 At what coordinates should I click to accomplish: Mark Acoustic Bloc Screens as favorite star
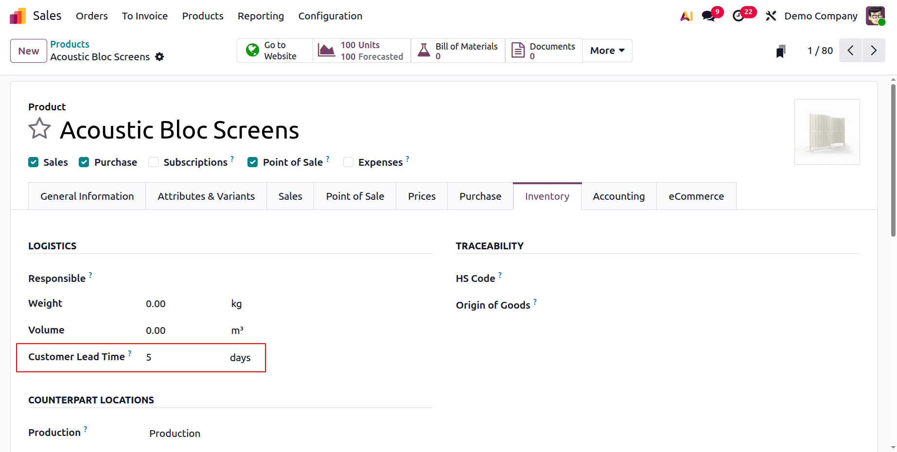click(39, 128)
